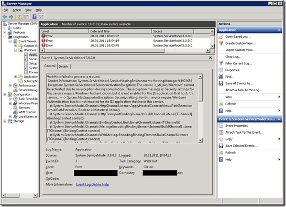This screenshot has height=207, width=286.
Task: Click the Show/Hide action pane toolbar icon
Action: click(x=41, y=17)
